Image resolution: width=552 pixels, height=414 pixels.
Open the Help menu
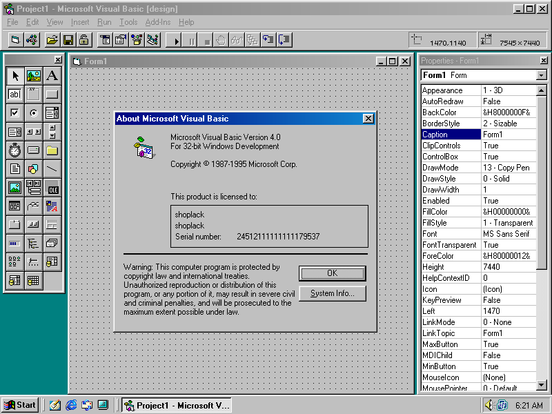[186, 22]
